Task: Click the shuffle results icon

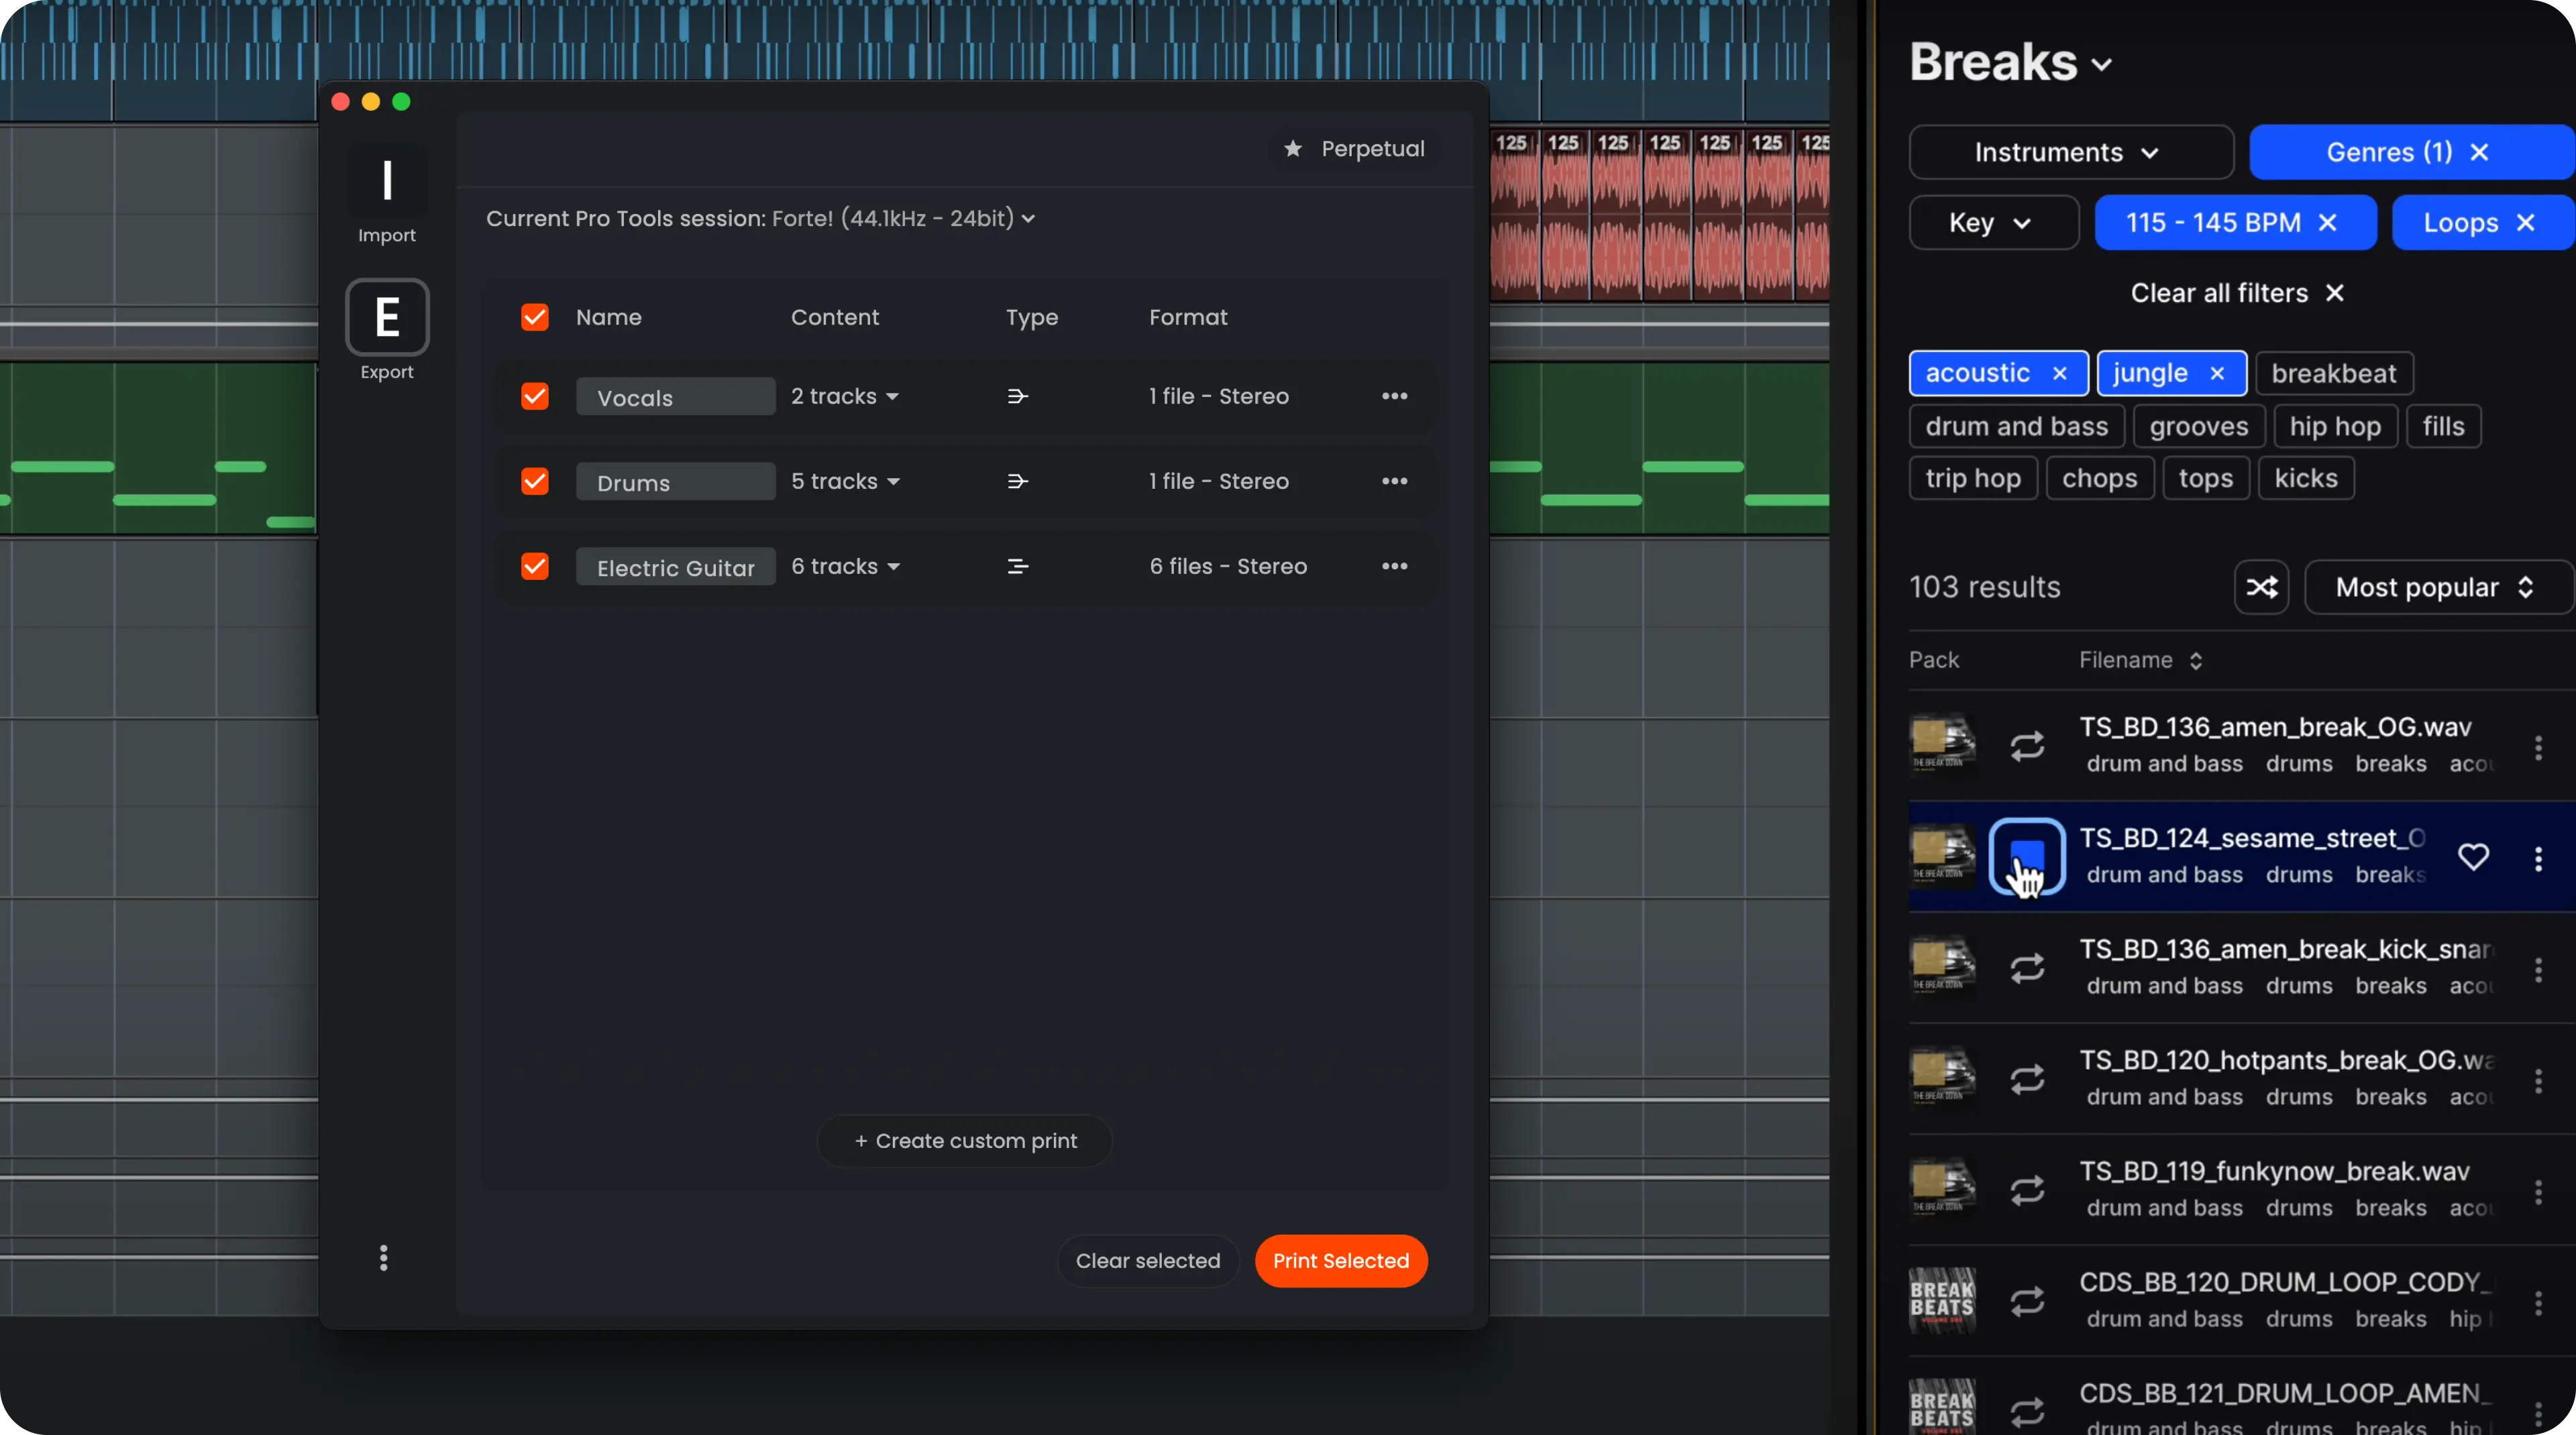Action: pyautogui.click(x=2261, y=587)
